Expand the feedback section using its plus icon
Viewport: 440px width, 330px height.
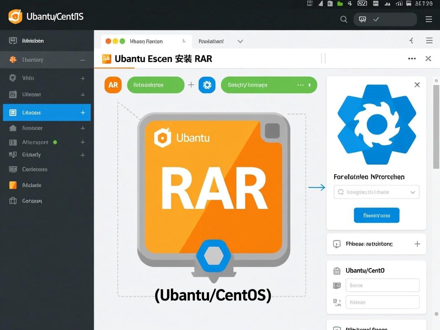pos(417,244)
